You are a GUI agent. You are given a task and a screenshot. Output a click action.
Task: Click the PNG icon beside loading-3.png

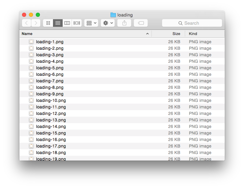coord(31,55)
